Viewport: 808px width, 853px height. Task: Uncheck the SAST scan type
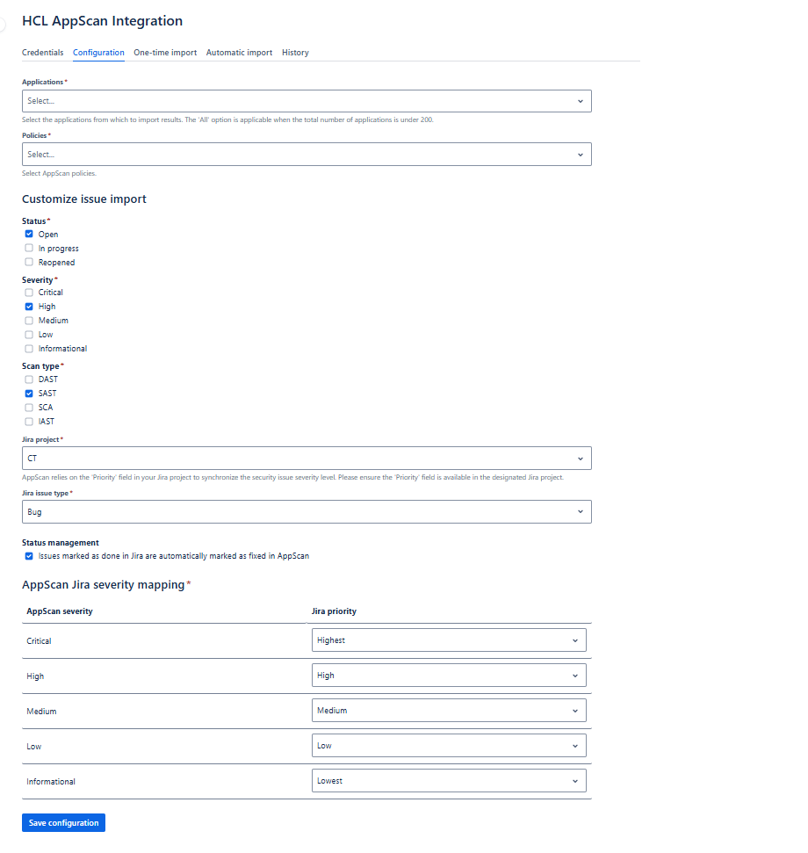click(x=29, y=394)
